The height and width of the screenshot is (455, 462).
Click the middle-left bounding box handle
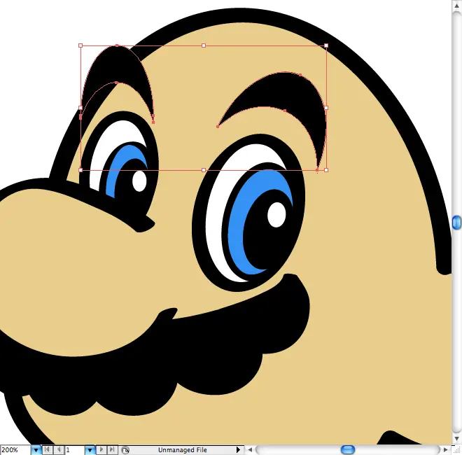coord(80,108)
